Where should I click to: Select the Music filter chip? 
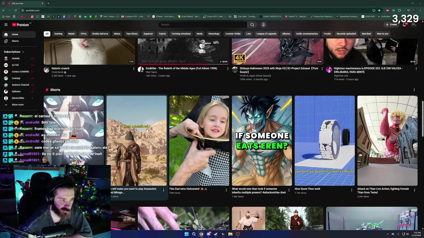72,34
